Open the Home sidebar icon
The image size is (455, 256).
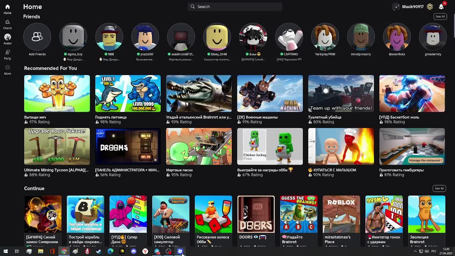[7, 7]
